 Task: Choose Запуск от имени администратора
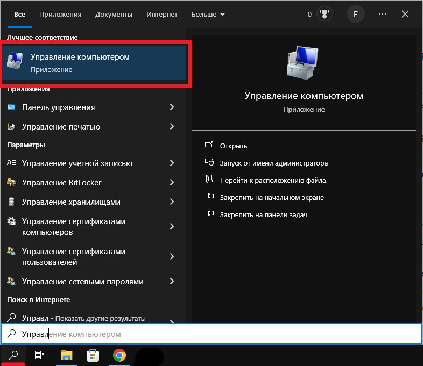[x=273, y=163]
